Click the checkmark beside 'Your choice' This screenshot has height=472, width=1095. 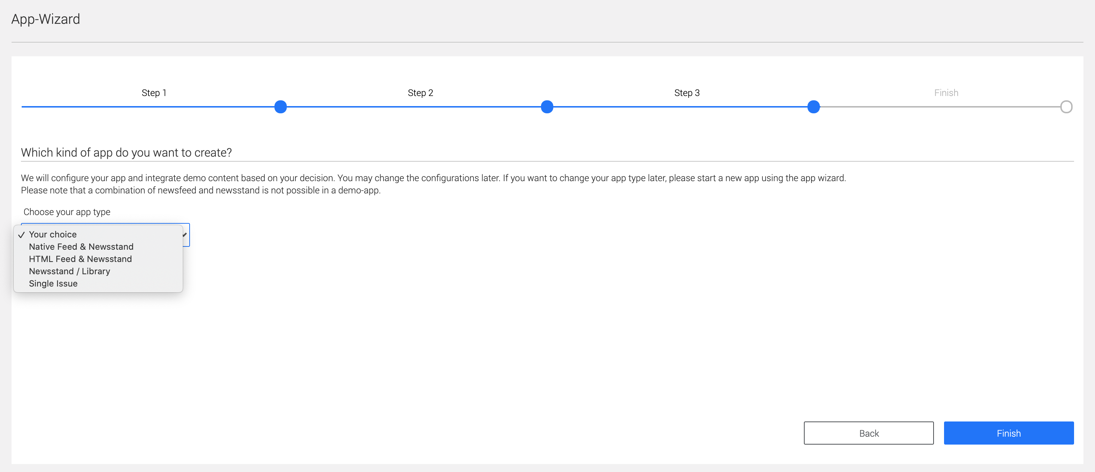(21, 235)
